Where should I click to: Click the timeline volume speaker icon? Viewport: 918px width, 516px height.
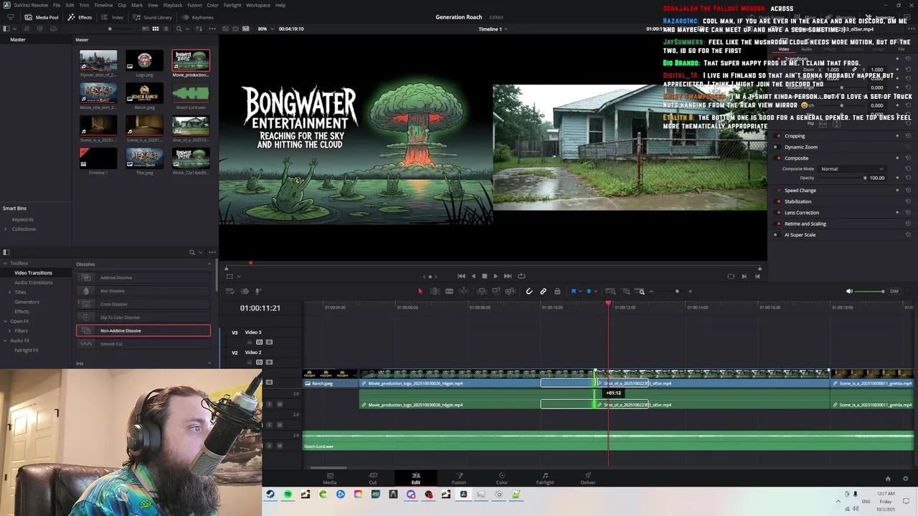click(850, 291)
